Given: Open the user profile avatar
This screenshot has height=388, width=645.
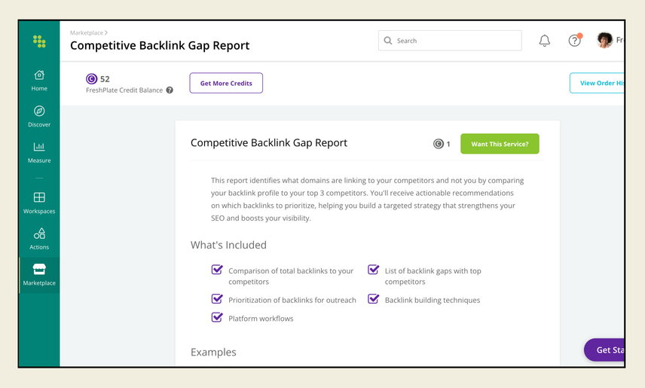Looking at the screenshot, I should click(604, 40).
